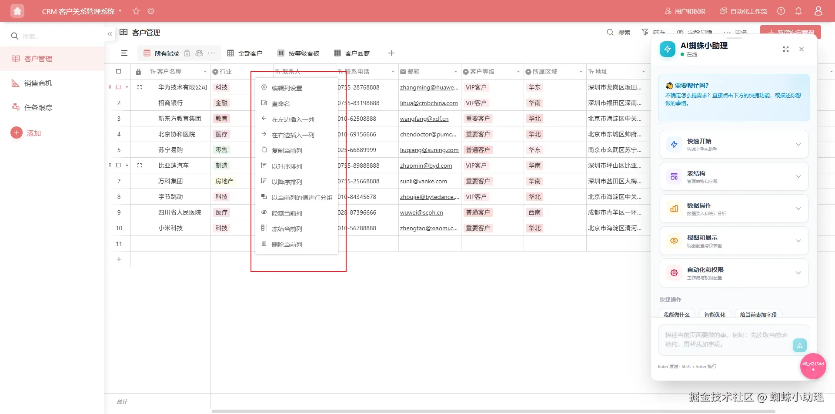Image resolution: width=835 pixels, height=414 pixels.
Task: Sort with 以降序排列 menu item
Action: tap(297, 182)
